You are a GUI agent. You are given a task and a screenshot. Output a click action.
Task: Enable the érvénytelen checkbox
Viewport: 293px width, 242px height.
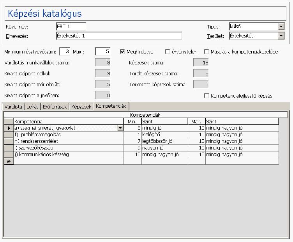168,52
